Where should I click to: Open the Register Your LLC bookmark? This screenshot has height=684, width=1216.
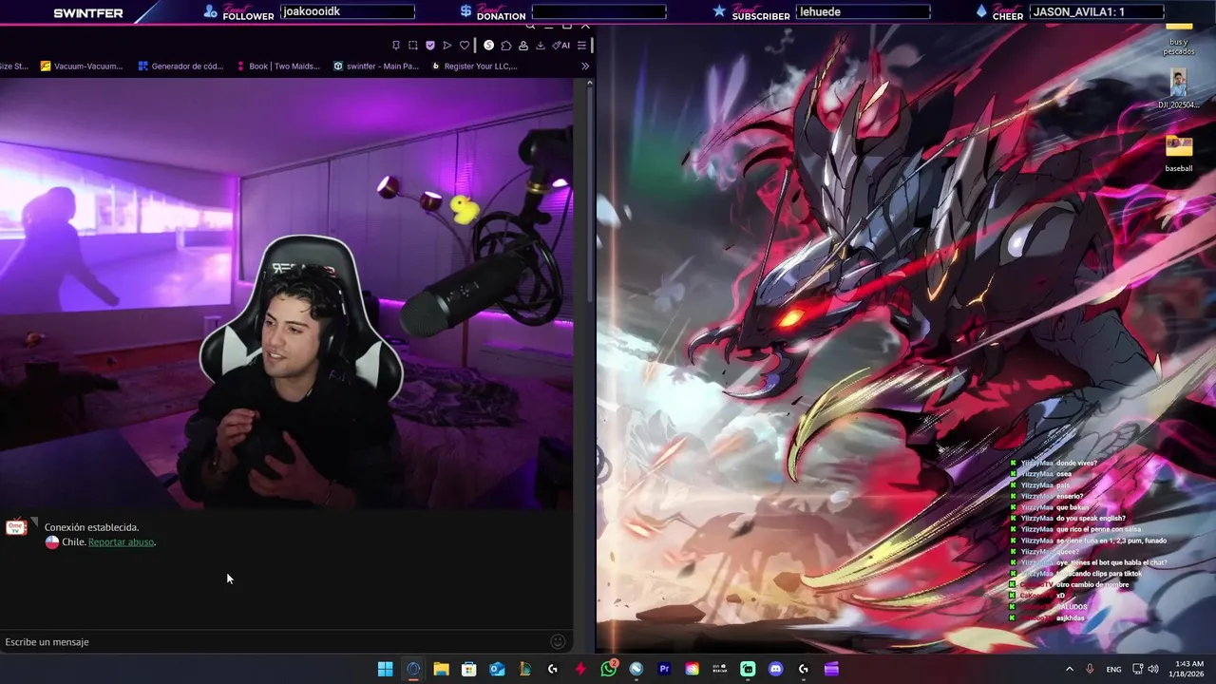tap(474, 66)
